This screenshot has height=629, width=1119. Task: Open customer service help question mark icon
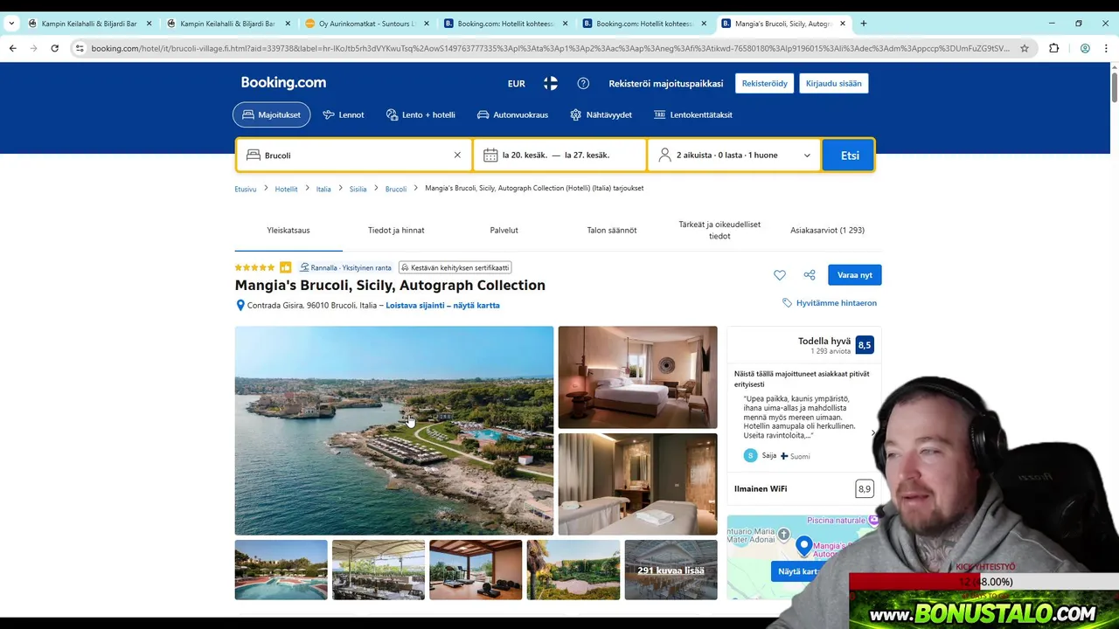click(583, 83)
